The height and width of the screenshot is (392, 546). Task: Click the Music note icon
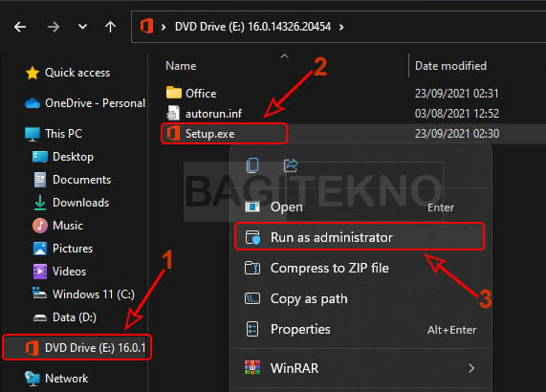click(40, 226)
